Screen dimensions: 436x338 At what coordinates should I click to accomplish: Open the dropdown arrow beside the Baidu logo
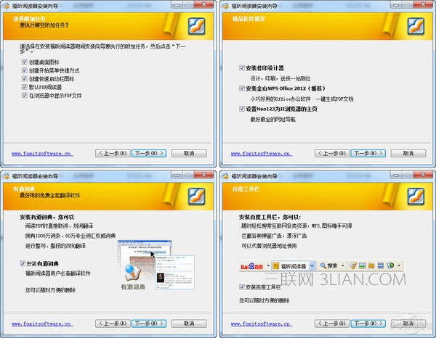[x=268, y=265]
